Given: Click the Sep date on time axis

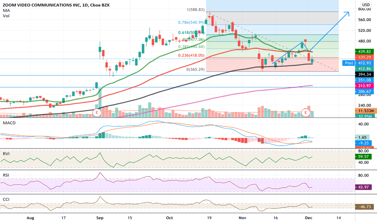Looking at the screenshot, I should 100,218.
